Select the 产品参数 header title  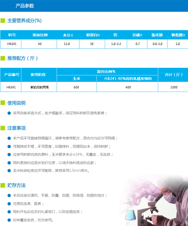tap(25, 6)
